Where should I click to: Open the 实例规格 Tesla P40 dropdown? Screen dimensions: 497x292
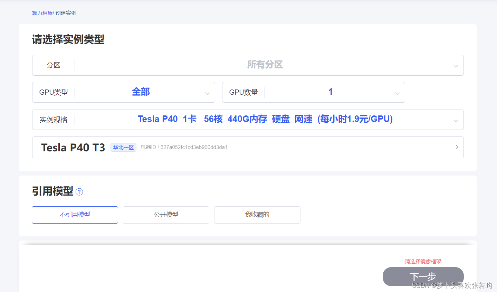(248, 120)
